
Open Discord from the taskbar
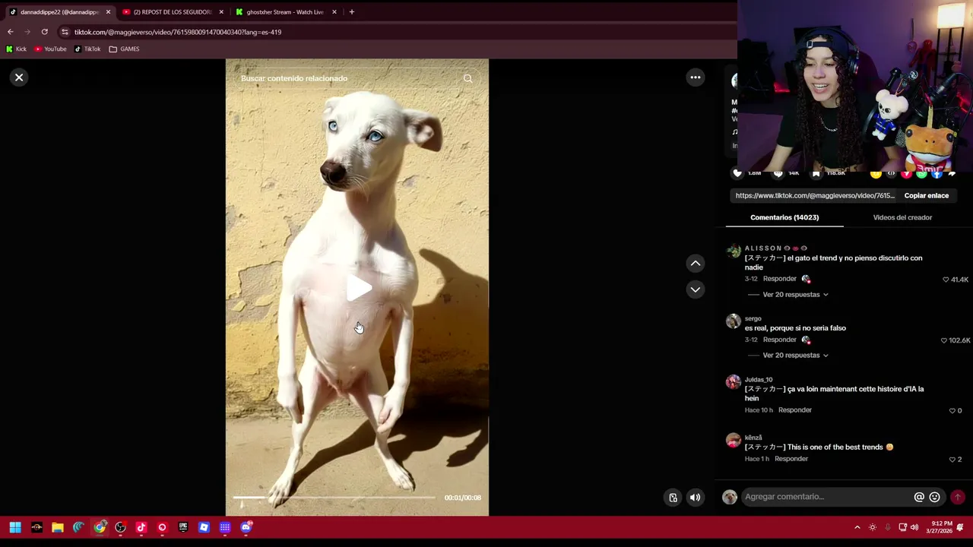point(246,527)
